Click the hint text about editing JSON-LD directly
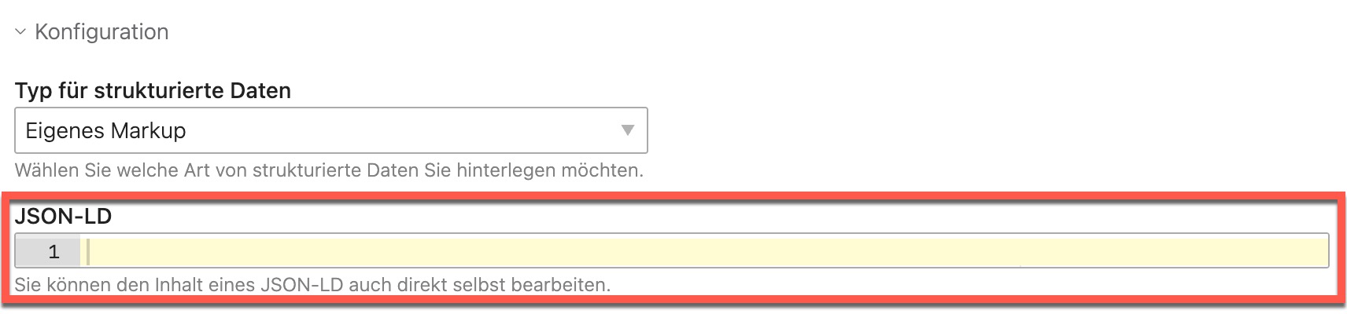The width and height of the screenshot is (1347, 314). tap(312, 284)
